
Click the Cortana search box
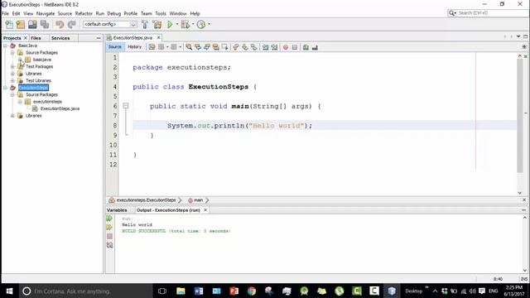tap(84, 291)
